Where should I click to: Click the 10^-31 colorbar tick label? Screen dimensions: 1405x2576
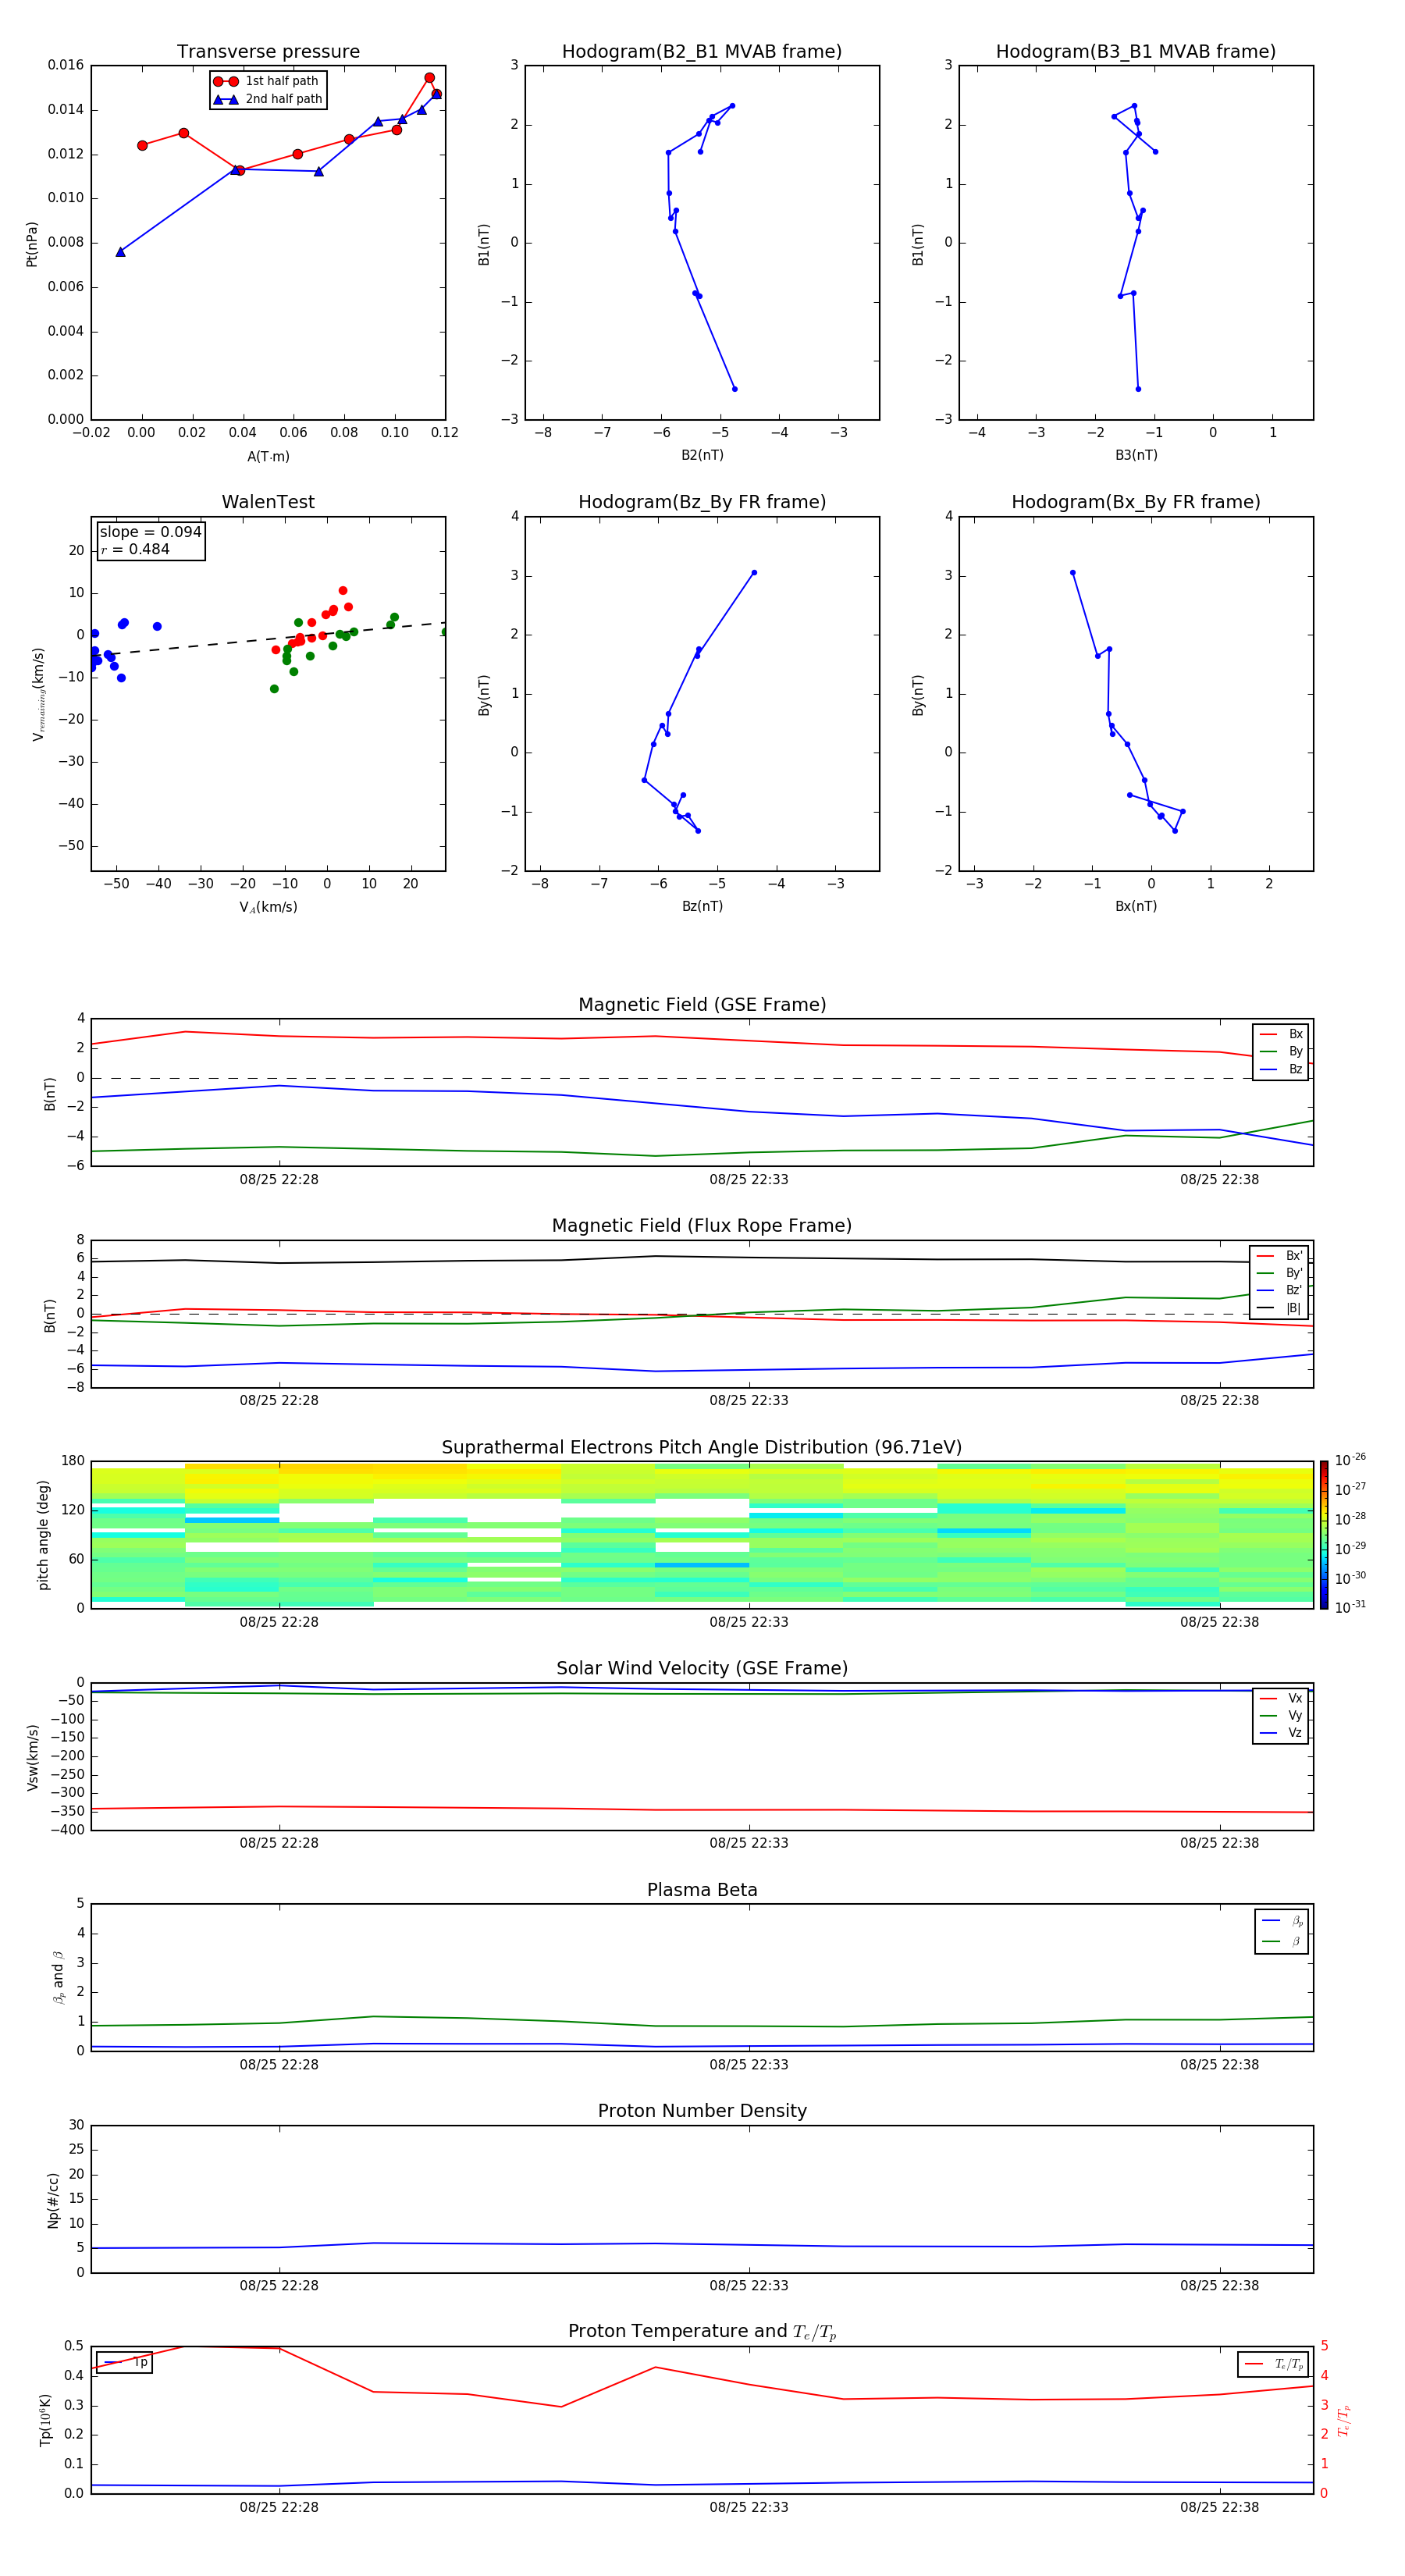tap(1350, 1607)
